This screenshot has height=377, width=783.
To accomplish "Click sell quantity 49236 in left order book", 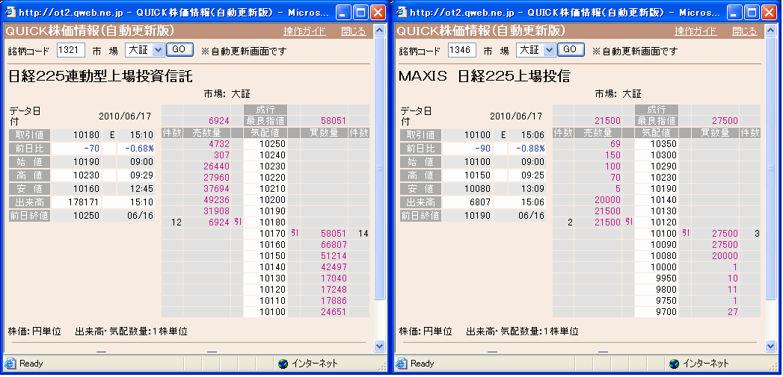I will pos(216,199).
